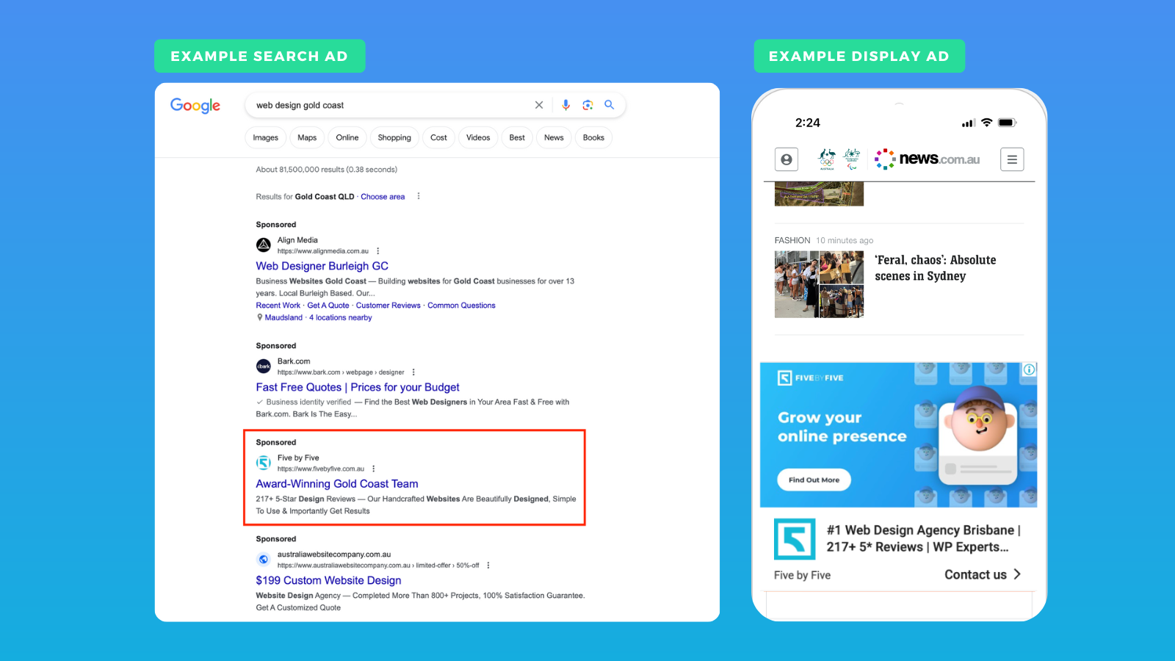Screen dimensions: 1175x661
Task: Click Find Out More button on ad
Action: [x=814, y=480]
